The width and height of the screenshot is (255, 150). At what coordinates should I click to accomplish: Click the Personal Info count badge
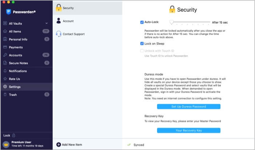pos(46,39)
